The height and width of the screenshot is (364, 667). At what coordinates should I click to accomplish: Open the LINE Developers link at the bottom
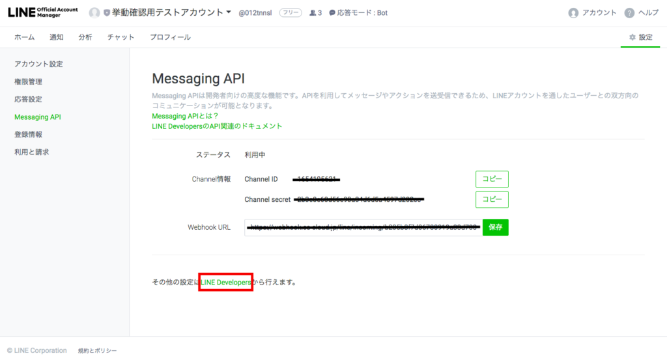(226, 283)
